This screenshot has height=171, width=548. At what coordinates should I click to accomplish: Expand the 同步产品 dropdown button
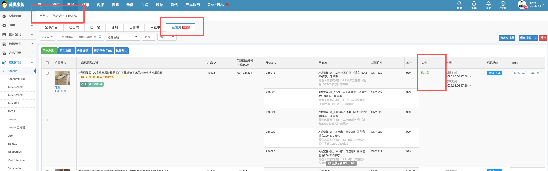[49, 51]
